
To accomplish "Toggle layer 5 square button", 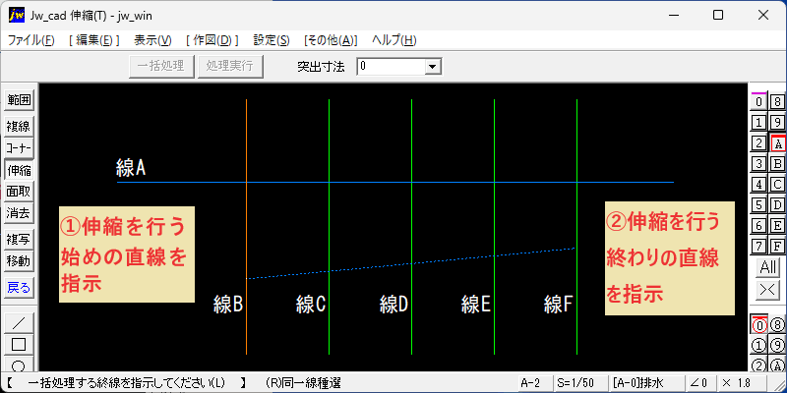I will (758, 205).
